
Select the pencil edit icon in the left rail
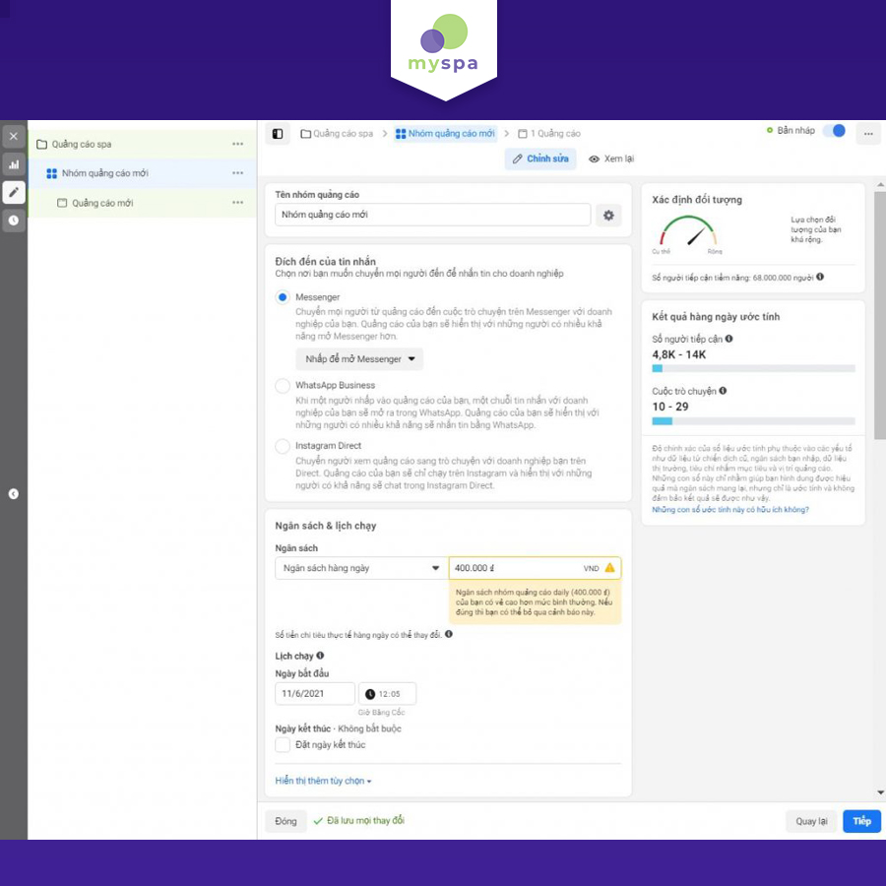(14, 192)
